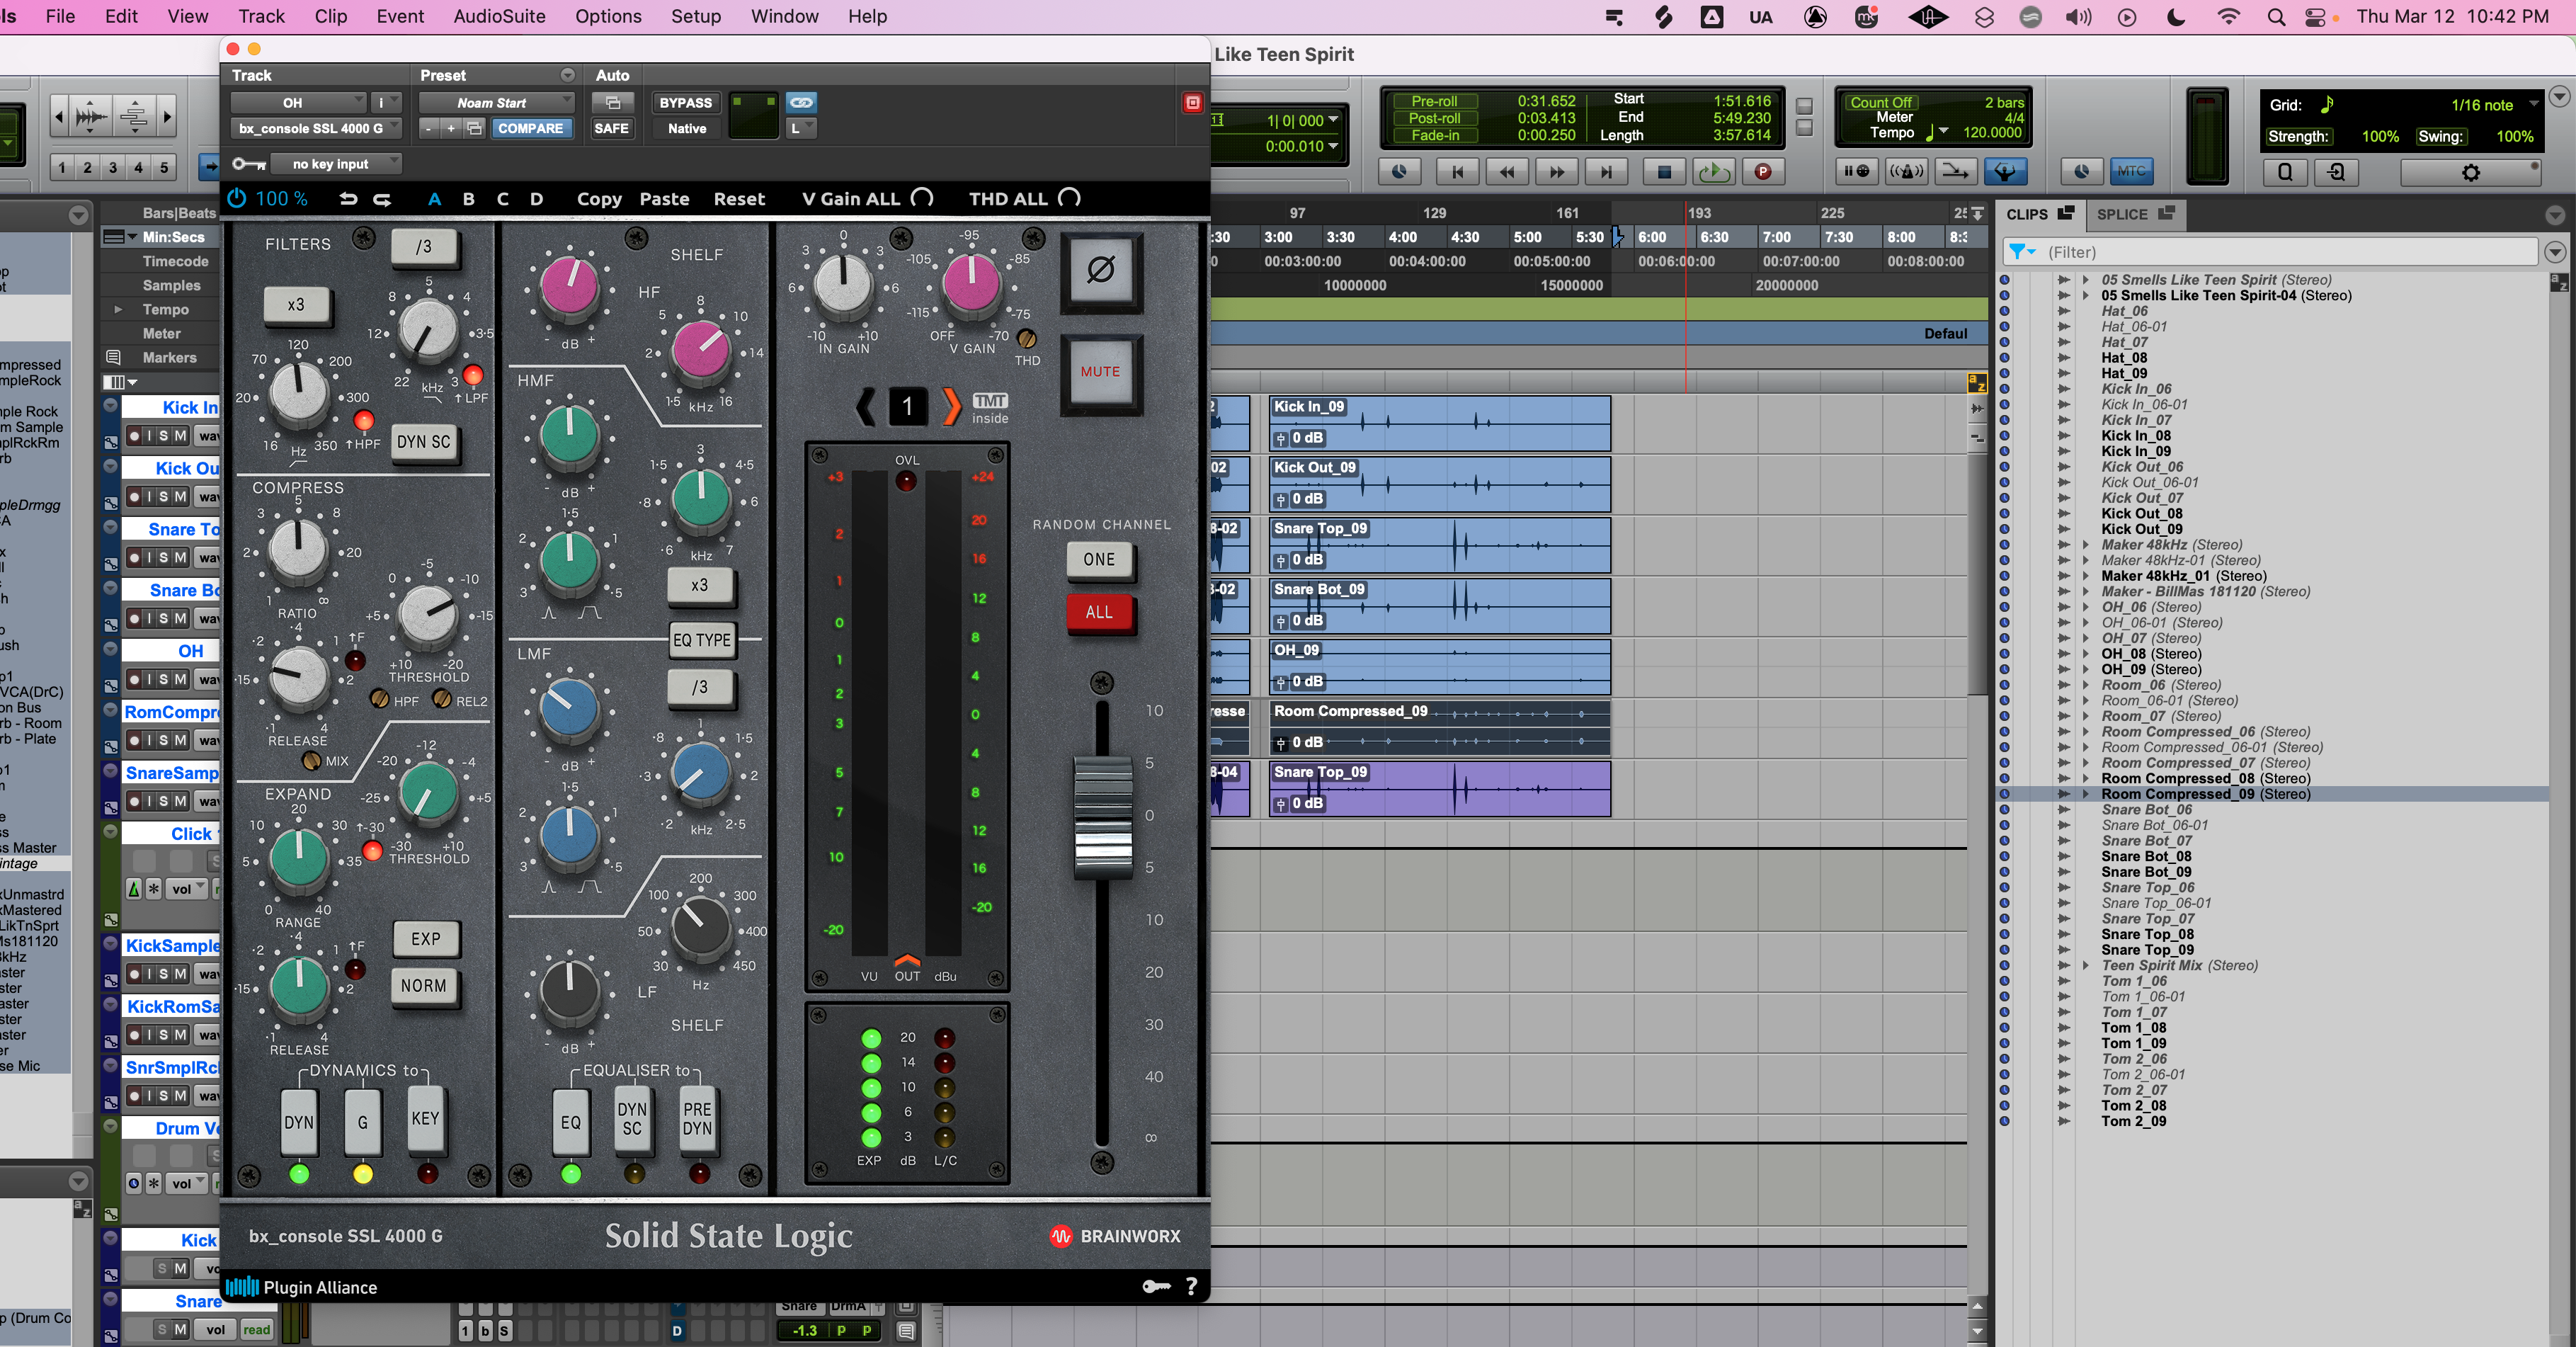Toggle the plugin MUTE button
2576x1347 pixels.
tap(1100, 372)
